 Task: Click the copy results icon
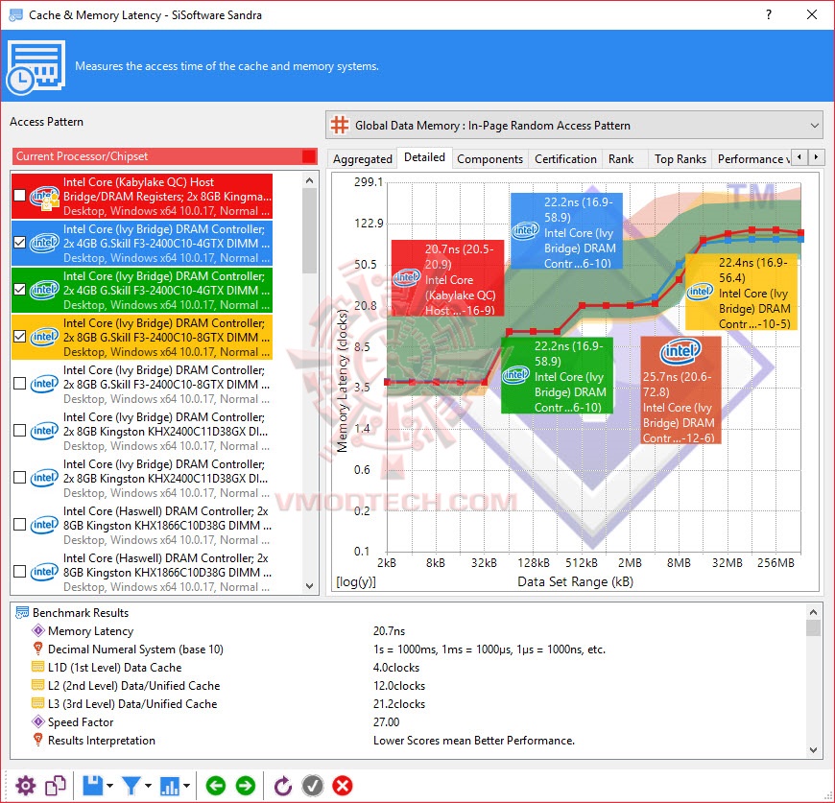(x=56, y=786)
